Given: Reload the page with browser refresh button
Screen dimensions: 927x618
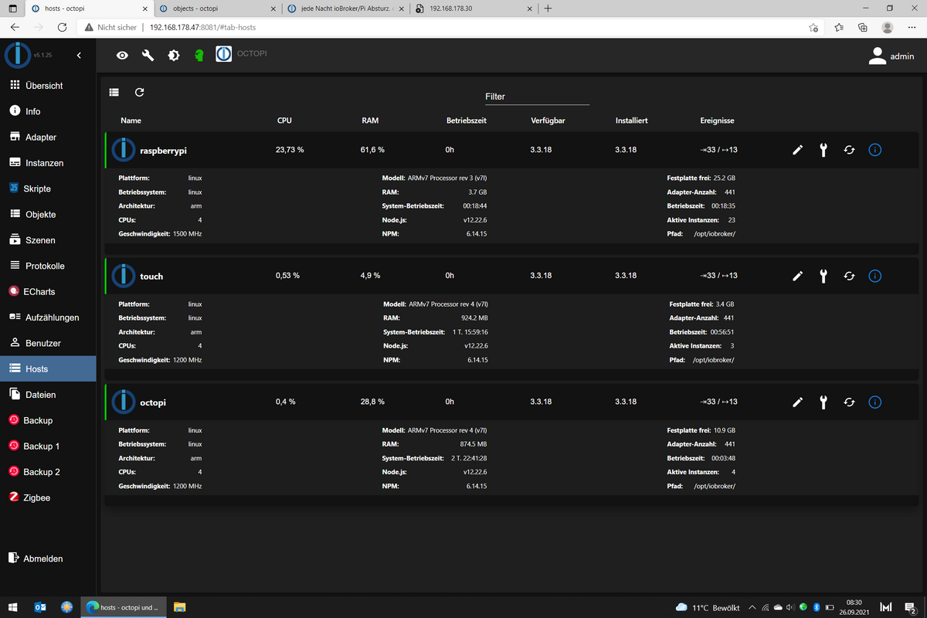Looking at the screenshot, I should (x=63, y=27).
